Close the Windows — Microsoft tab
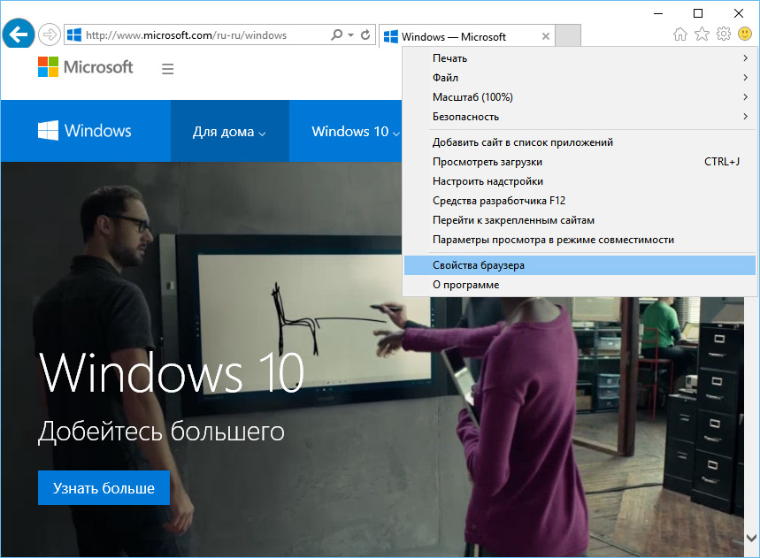Image resolution: width=760 pixels, height=558 pixels. [545, 36]
